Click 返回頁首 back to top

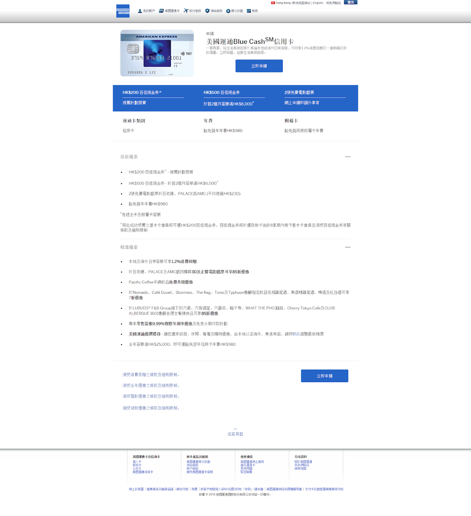(235, 432)
